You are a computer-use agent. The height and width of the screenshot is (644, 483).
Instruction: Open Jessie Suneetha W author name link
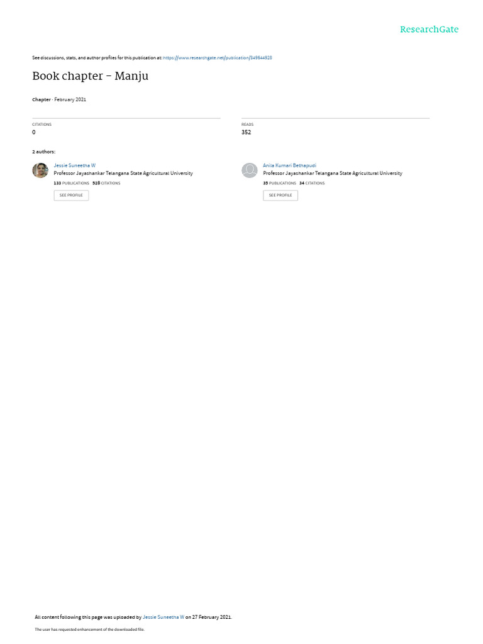(74, 165)
